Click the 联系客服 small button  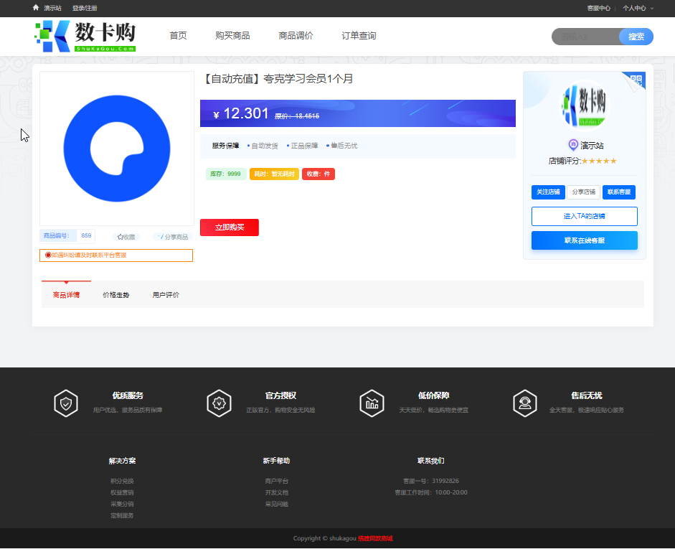tap(618, 192)
